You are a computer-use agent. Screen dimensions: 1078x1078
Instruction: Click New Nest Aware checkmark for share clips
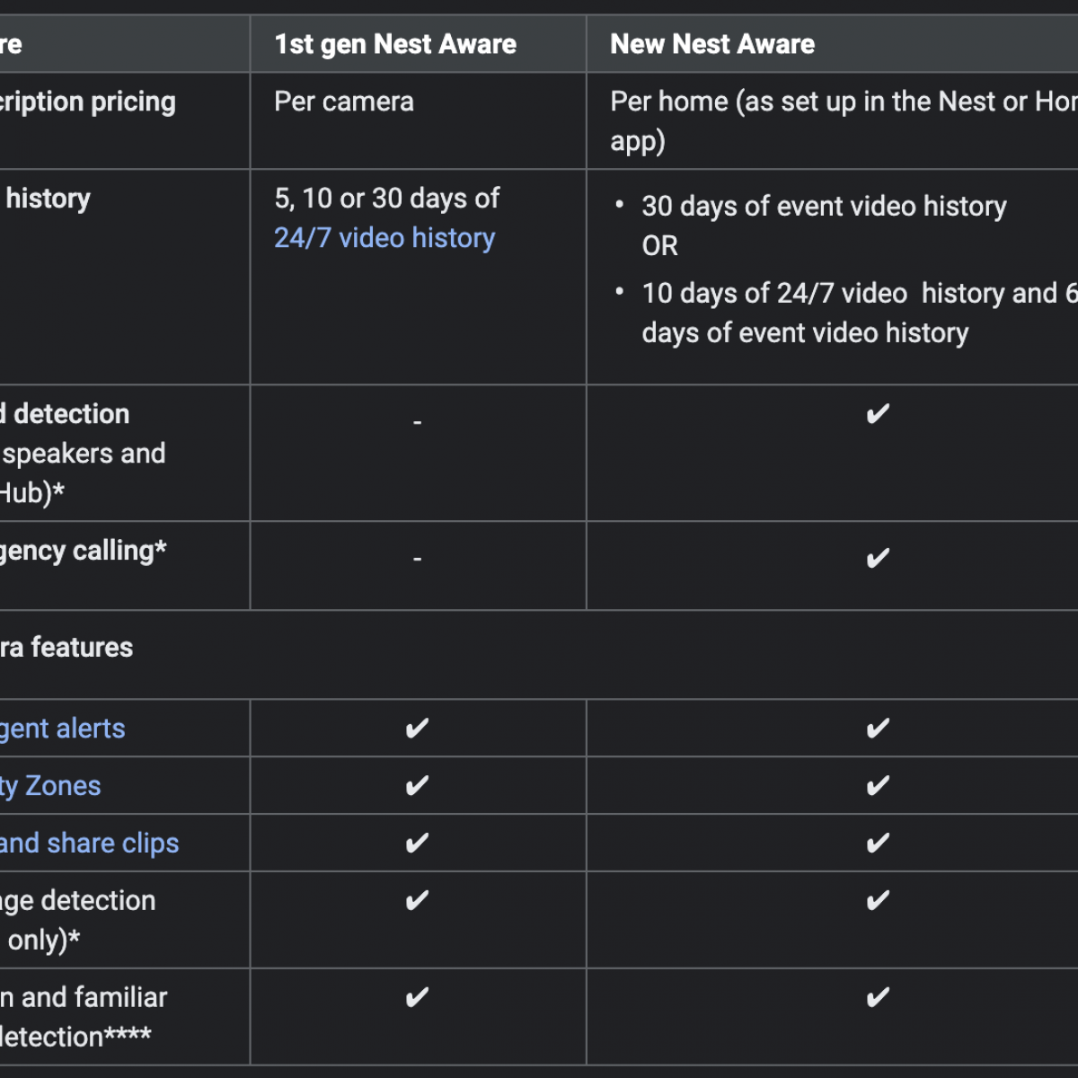pyautogui.click(x=878, y=844)
